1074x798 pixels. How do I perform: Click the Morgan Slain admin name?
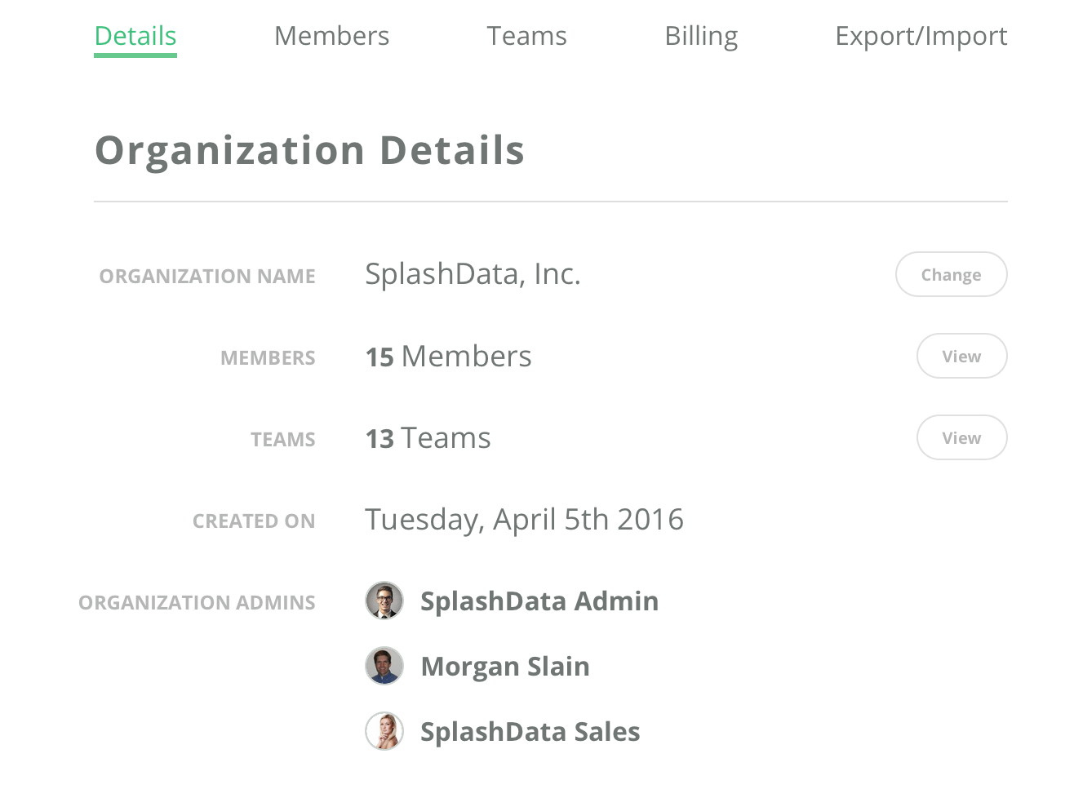pyautogui.click(x=504, y=666)
